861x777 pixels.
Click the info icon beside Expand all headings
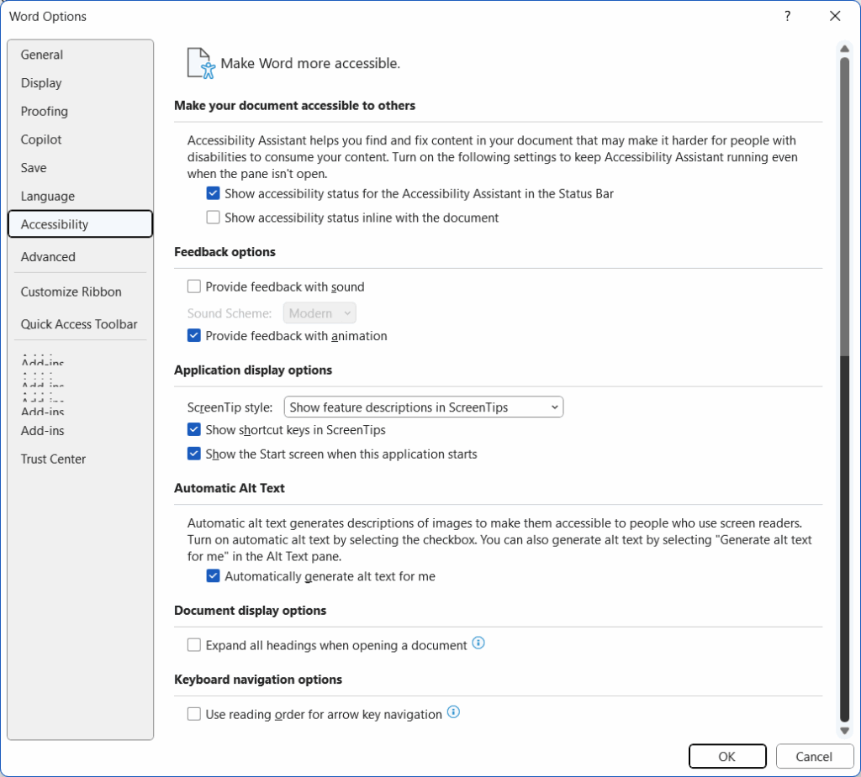(x=478, y=644)
